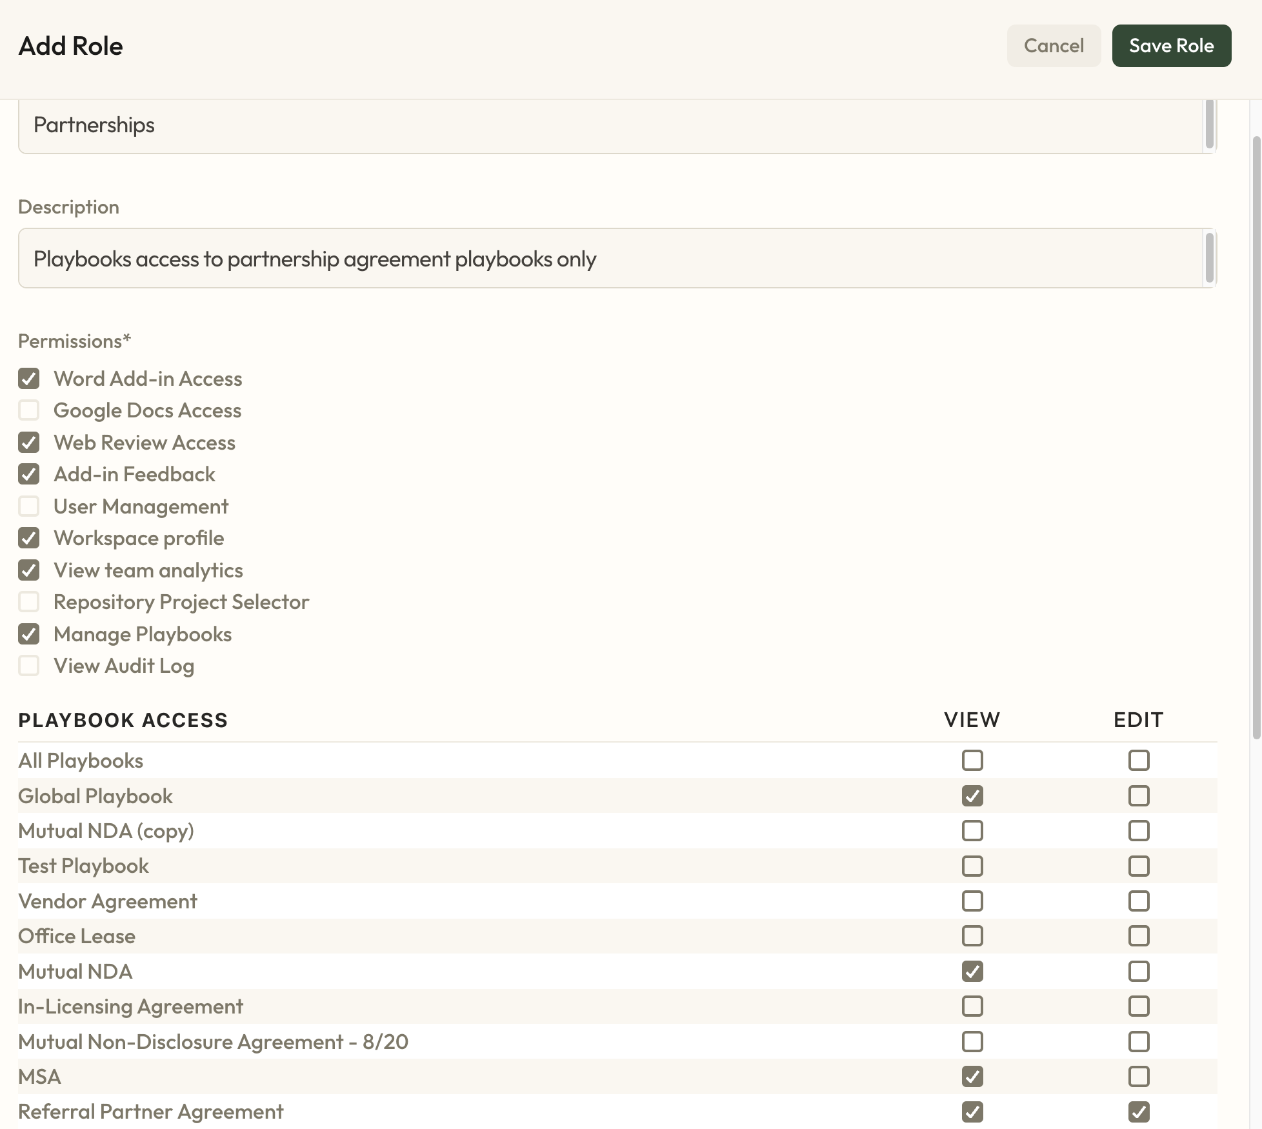Enable View Audit Log permission
The image size is (1262, 1129).
point(29,666)
